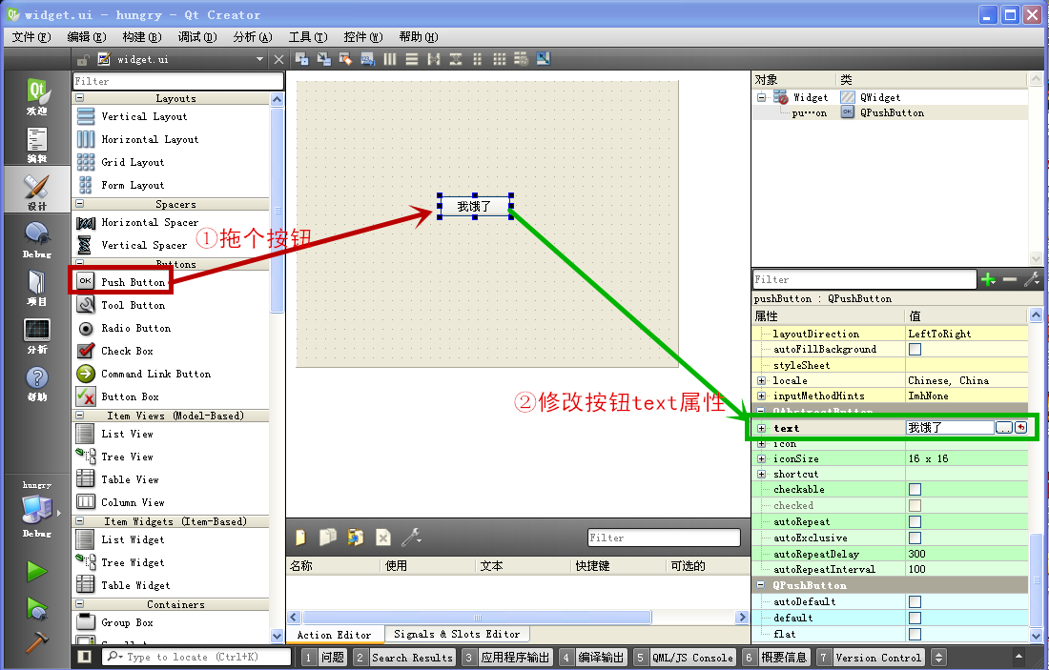Viewport: 1049px width, 670px height.
Task: Select Push Button in widget box
Action: coord(120,281)
